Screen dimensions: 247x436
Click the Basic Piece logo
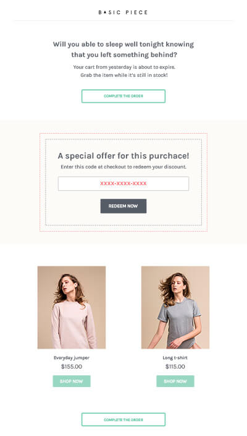pos(124,12)
